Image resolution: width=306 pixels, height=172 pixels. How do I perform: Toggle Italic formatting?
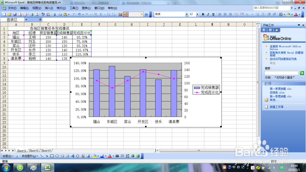point(208,14)
